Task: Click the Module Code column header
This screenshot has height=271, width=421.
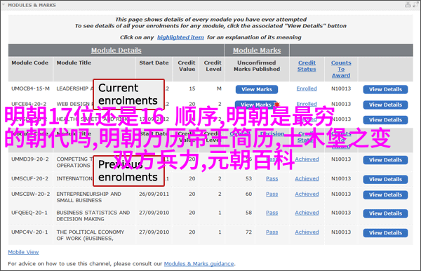Action: 29,62
